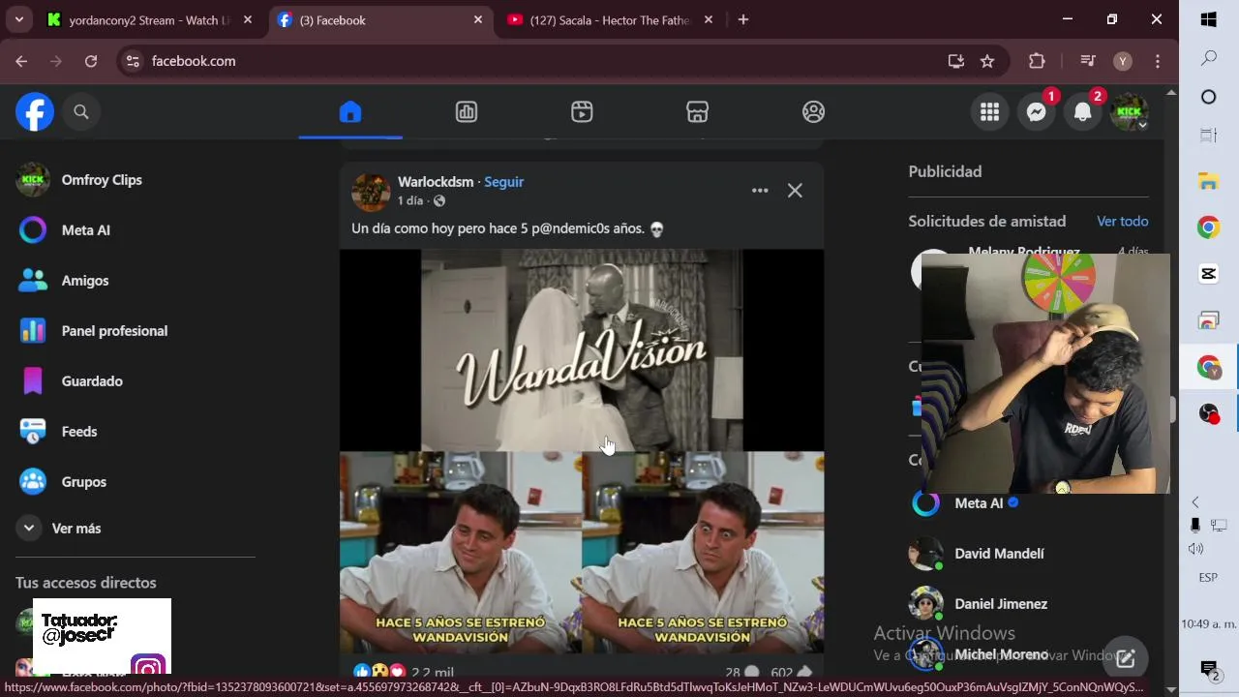This screenshot has width=1239, height=697.
Task: Switch to the Sacala YouTube tab
Action: (611, 20)
